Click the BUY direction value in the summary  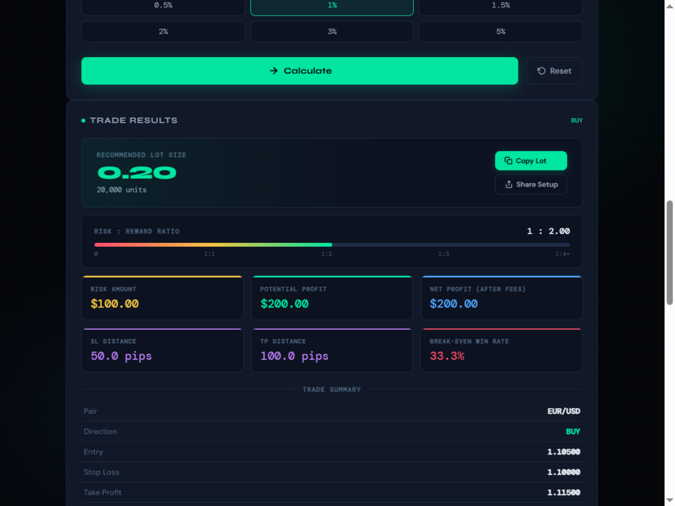tap(572, 432)
